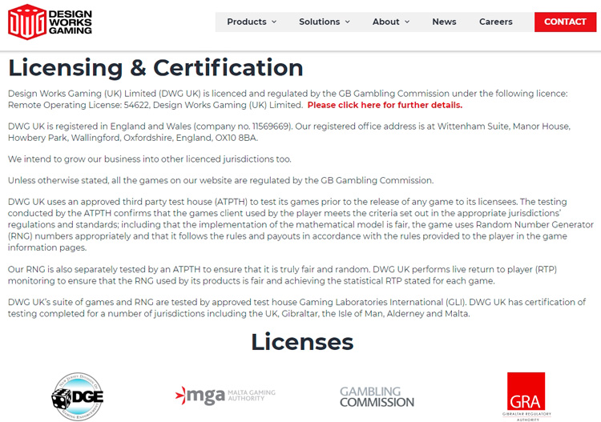Click the Design Works Gaming logo
Screen dimensions: 601x422
pos(50,22)
